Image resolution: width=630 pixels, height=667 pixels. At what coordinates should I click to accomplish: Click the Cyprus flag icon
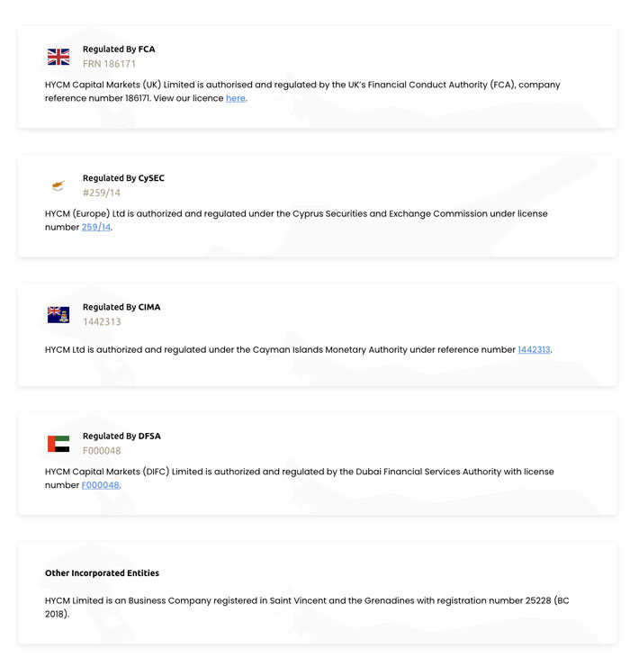coord(58,185)
